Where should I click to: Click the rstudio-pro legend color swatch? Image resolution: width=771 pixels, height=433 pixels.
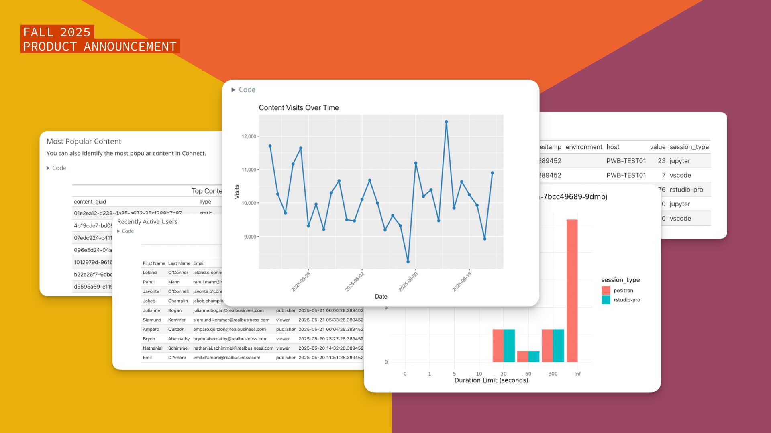(606, 300)
